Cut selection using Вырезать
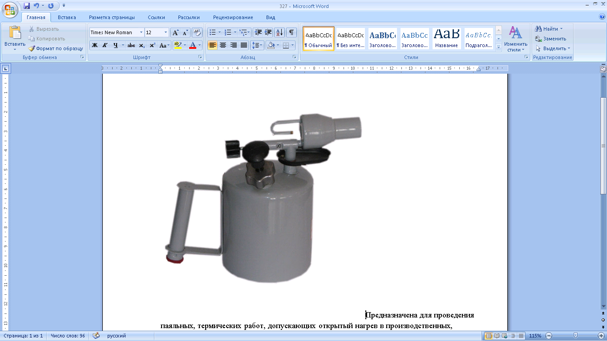Image resolution: width=607 pixels, height=341 pixels. 44,29
